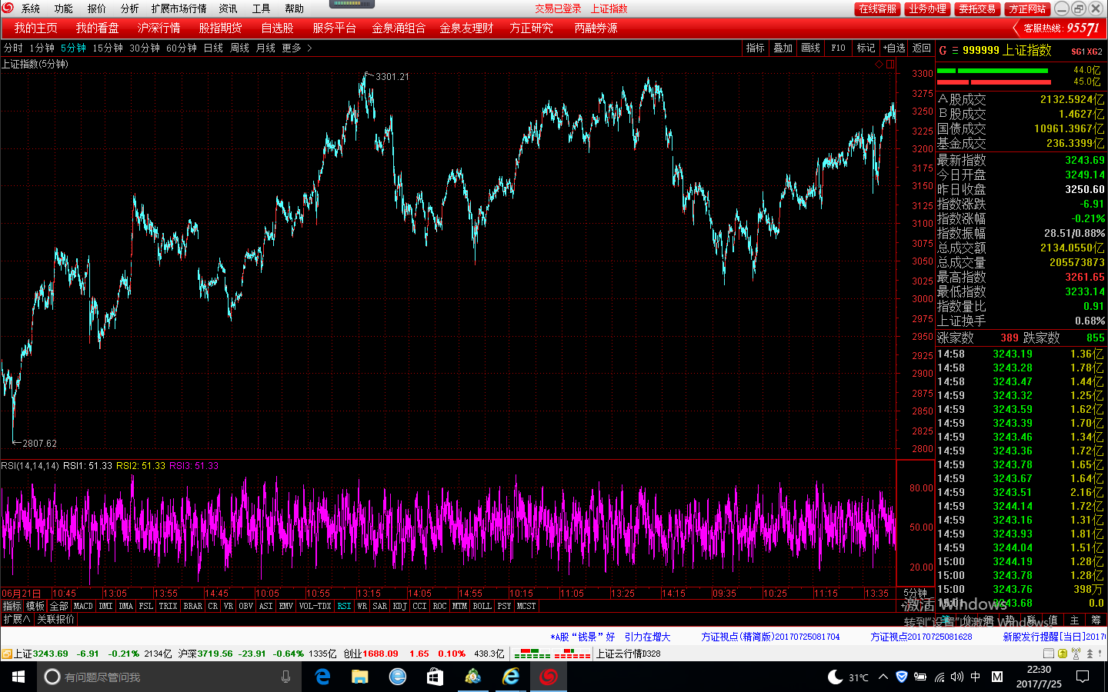Switch the chart to 周线 weekly view

point(239,48)
